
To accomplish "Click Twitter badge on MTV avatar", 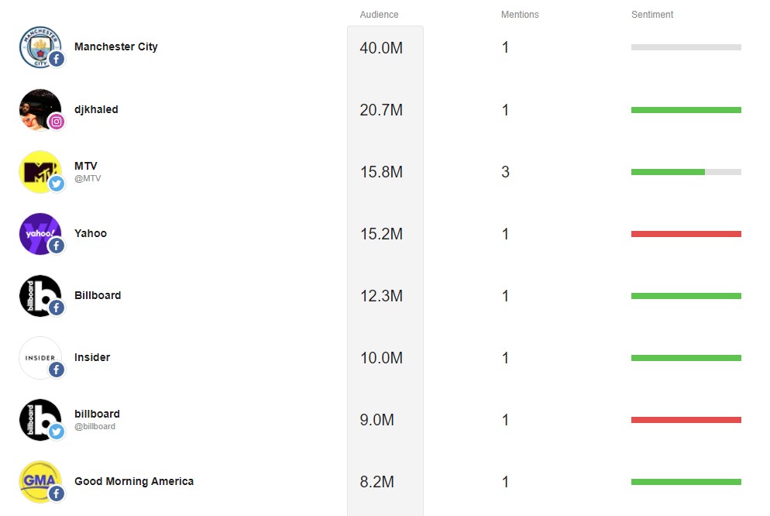I will tap(57, 184).
